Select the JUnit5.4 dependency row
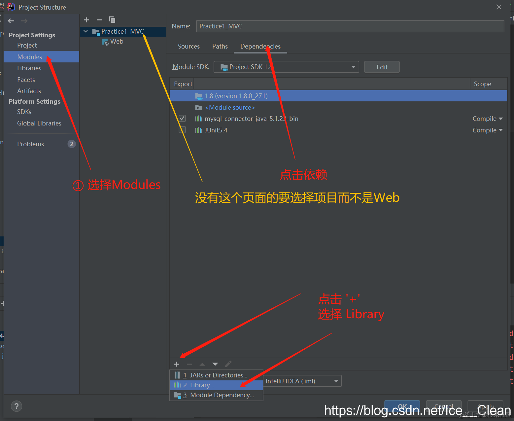This screenshot has height=421, width=514. click(338, 130)
